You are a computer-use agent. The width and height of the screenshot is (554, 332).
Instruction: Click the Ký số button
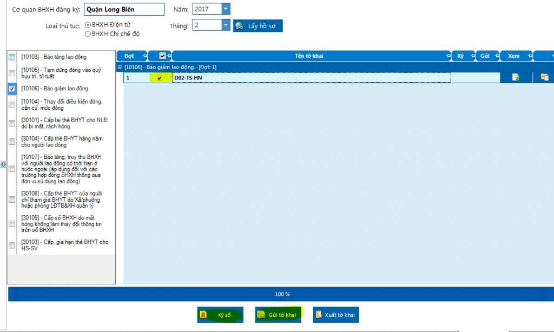pyautogui.click(x=220, y=315)
